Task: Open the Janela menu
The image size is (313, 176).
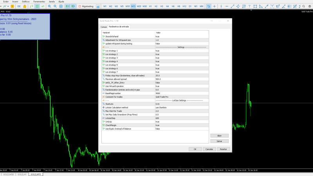Action: click(x=52, y=2)
